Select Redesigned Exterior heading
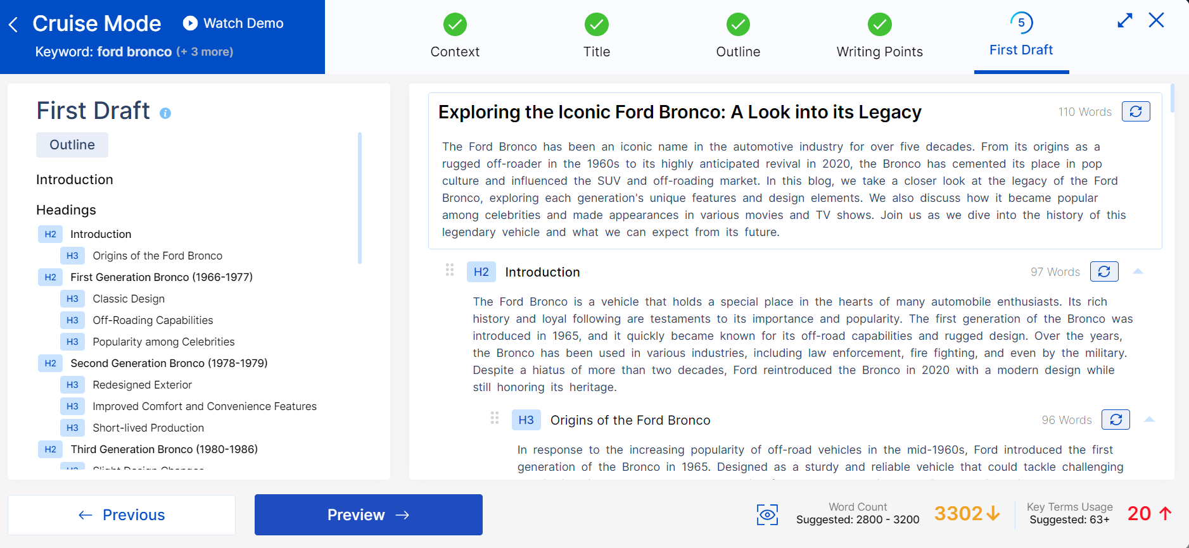 (142, 385)
